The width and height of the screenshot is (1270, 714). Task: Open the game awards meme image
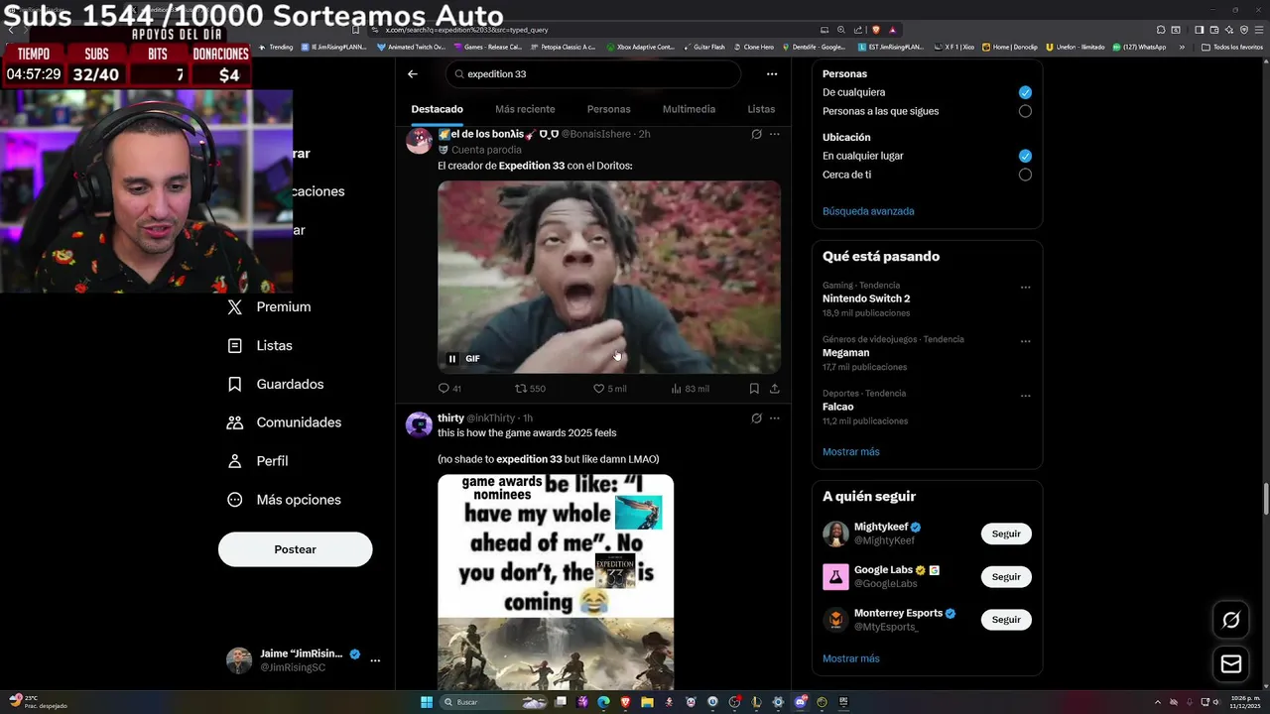[x=556, y=581]
